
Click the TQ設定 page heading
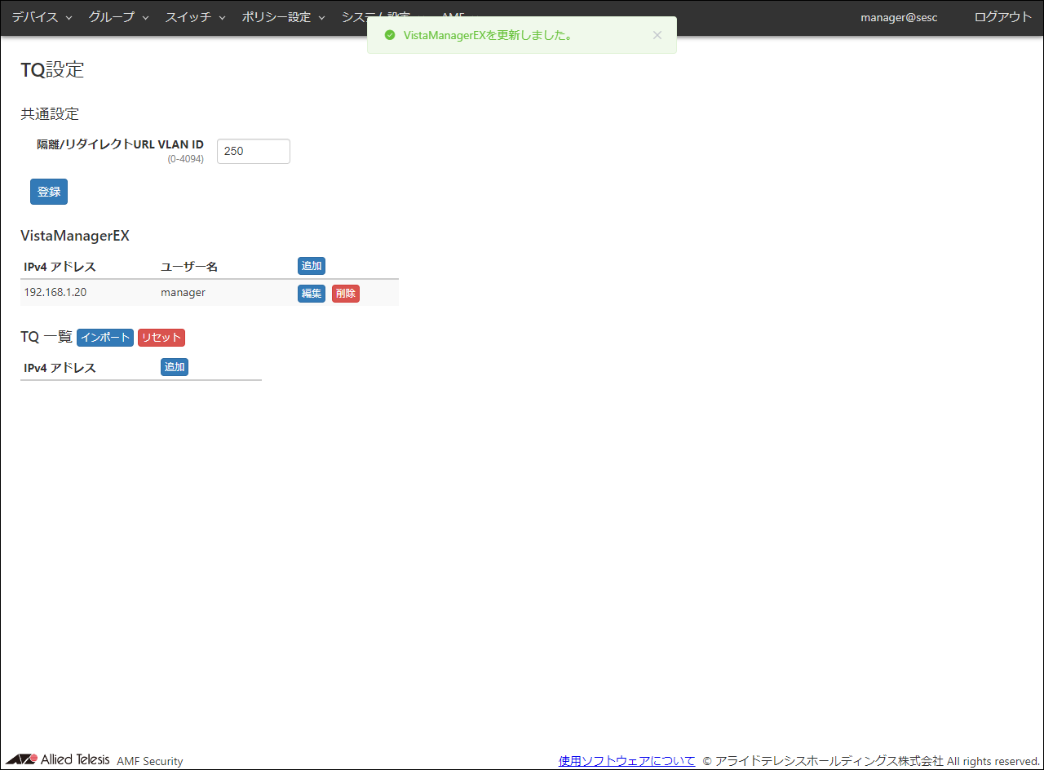[x=52, y=70]
